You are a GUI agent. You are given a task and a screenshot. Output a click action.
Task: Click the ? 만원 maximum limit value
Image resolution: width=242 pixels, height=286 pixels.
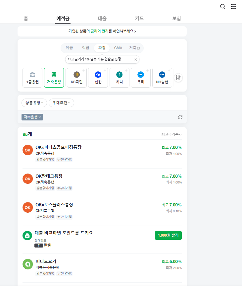(43, 245)
